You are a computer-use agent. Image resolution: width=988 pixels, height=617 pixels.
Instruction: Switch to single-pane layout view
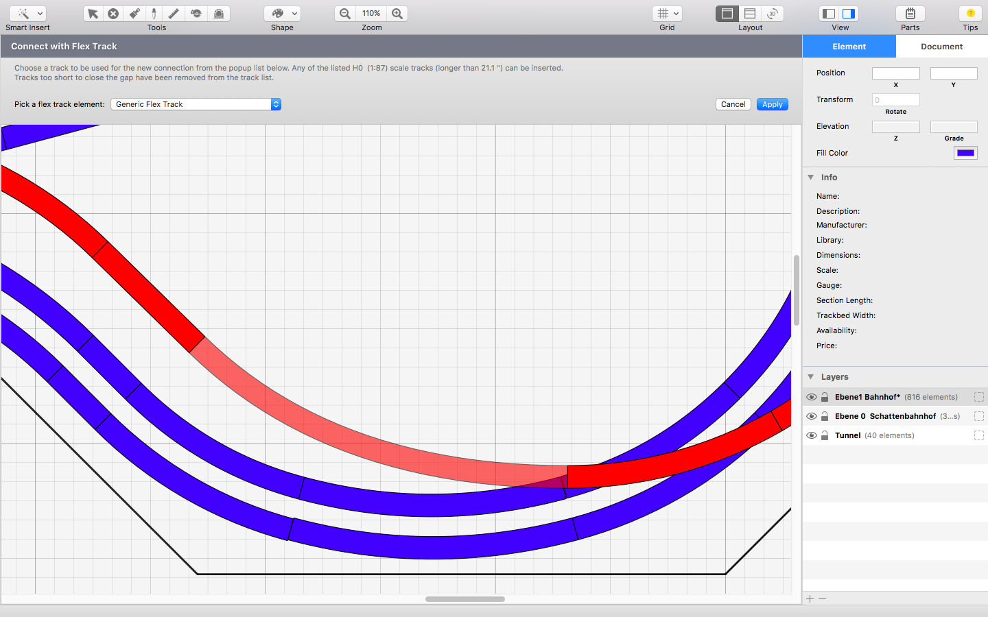click(x=727, y=14)
